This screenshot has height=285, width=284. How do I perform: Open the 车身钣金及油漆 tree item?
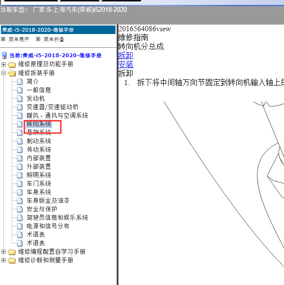point(48,201)
